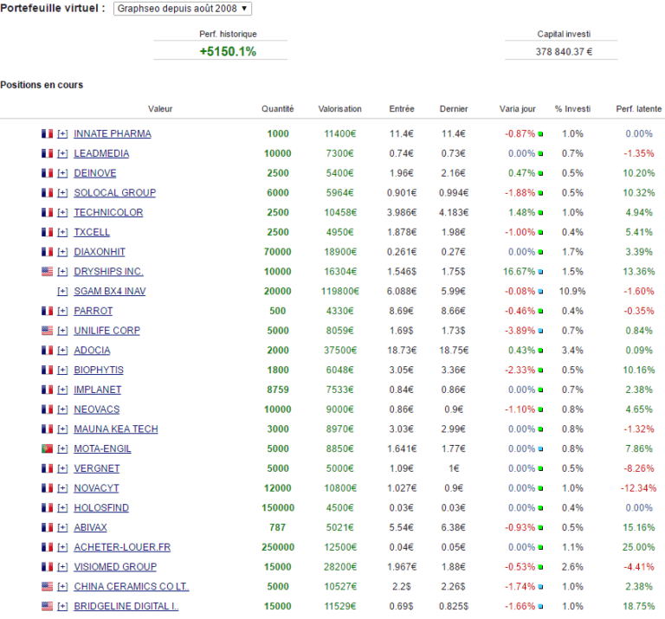Image resolution: width=665 pixels, height=619 pixels.
Task: Expand the [+] next to SGAM BX4 INAV
Action: [x=62, y=292]
